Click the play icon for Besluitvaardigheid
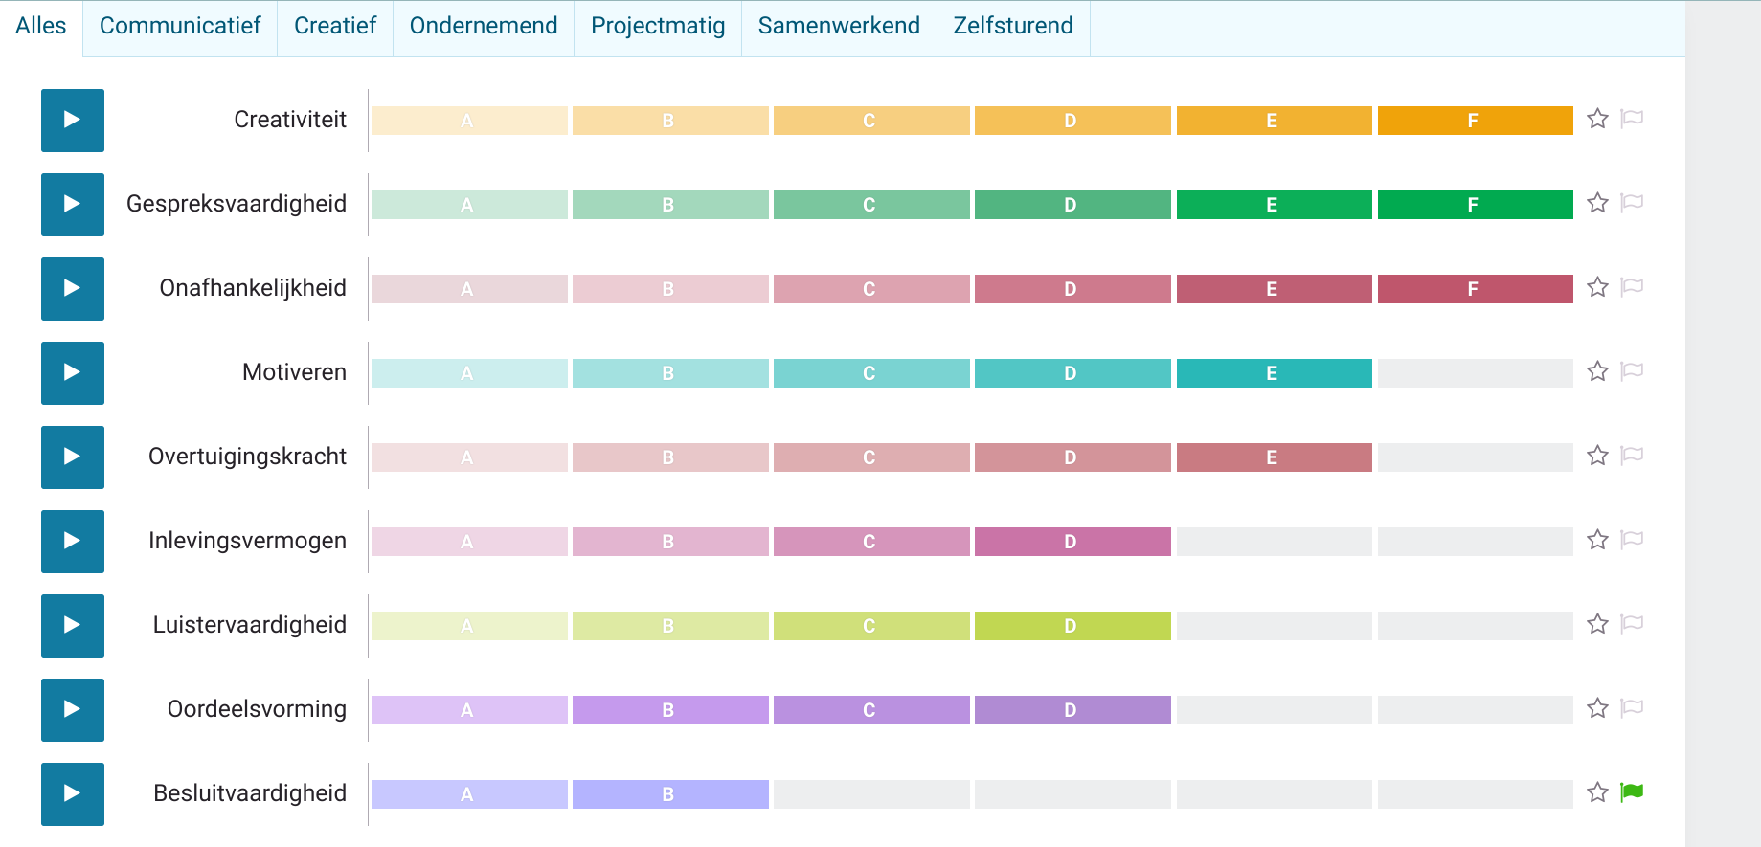1761x847 pixels. 72,794
